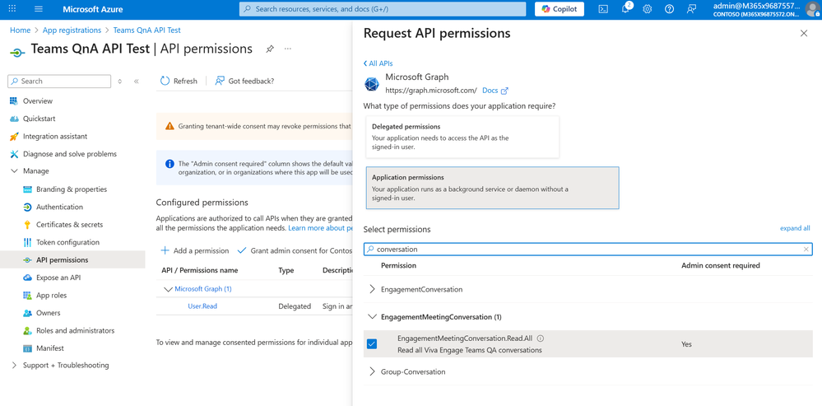
Task: Close the Request API permissions panel
Action: [804, 34]
